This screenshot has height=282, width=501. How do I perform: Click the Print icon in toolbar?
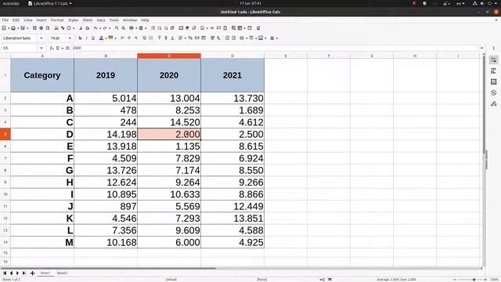point(41,28)
